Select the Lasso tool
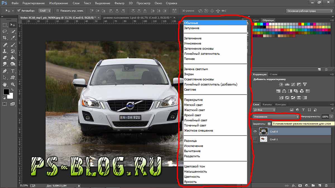Image resolution: width=335 pixels, height=188 pixels. [x=5, y=31]
